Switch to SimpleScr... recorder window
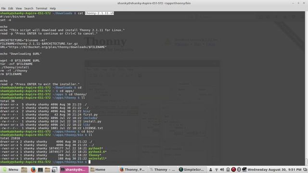308x173 pixels. click(x=192, y=170)
